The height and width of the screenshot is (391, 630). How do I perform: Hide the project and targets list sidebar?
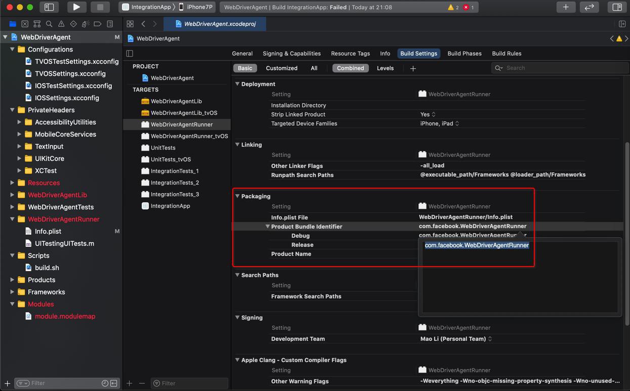pos(130,54)
